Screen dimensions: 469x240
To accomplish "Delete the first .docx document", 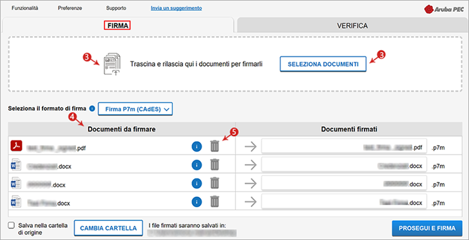I will pyautogui.click(x=214, y=165).
